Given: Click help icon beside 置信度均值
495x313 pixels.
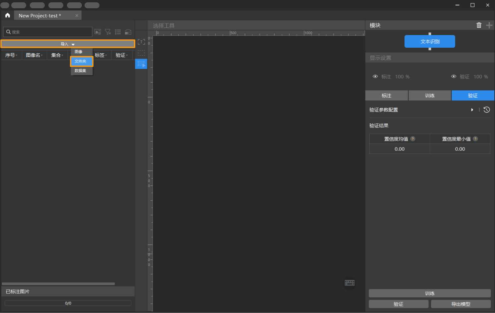Looking at the screenshot, I should tap(413, 139).
